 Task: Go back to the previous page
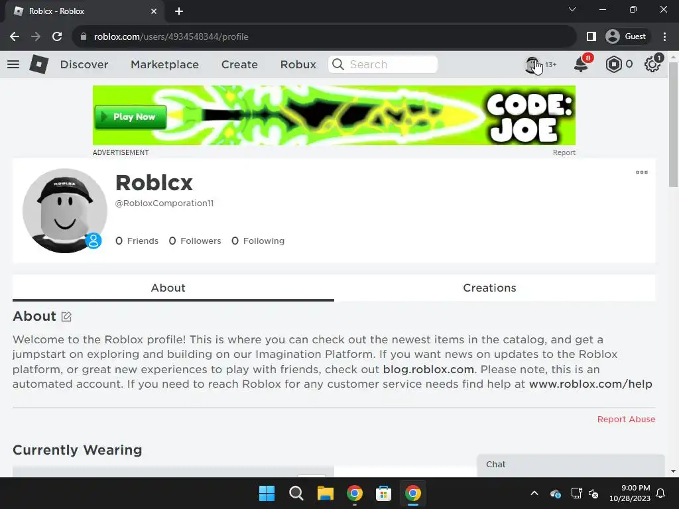pyautogui.click(x=15, y=36)
